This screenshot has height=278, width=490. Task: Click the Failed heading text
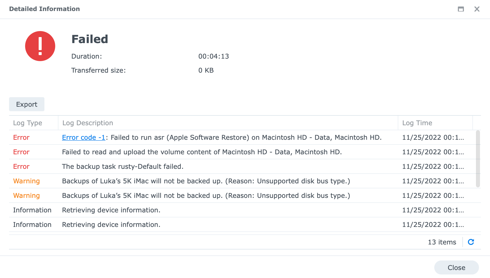tap(90, 39)
